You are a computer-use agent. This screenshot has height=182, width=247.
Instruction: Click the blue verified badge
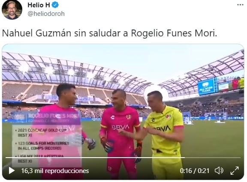pyautogui.click(x=55, y=5)
